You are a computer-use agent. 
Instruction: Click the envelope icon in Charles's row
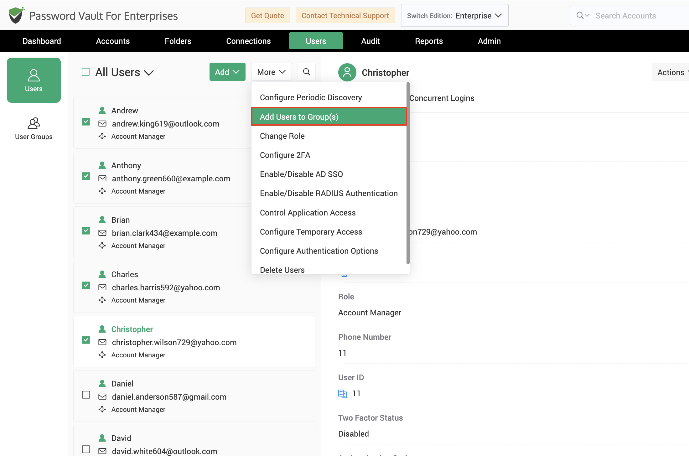(102, 288)
